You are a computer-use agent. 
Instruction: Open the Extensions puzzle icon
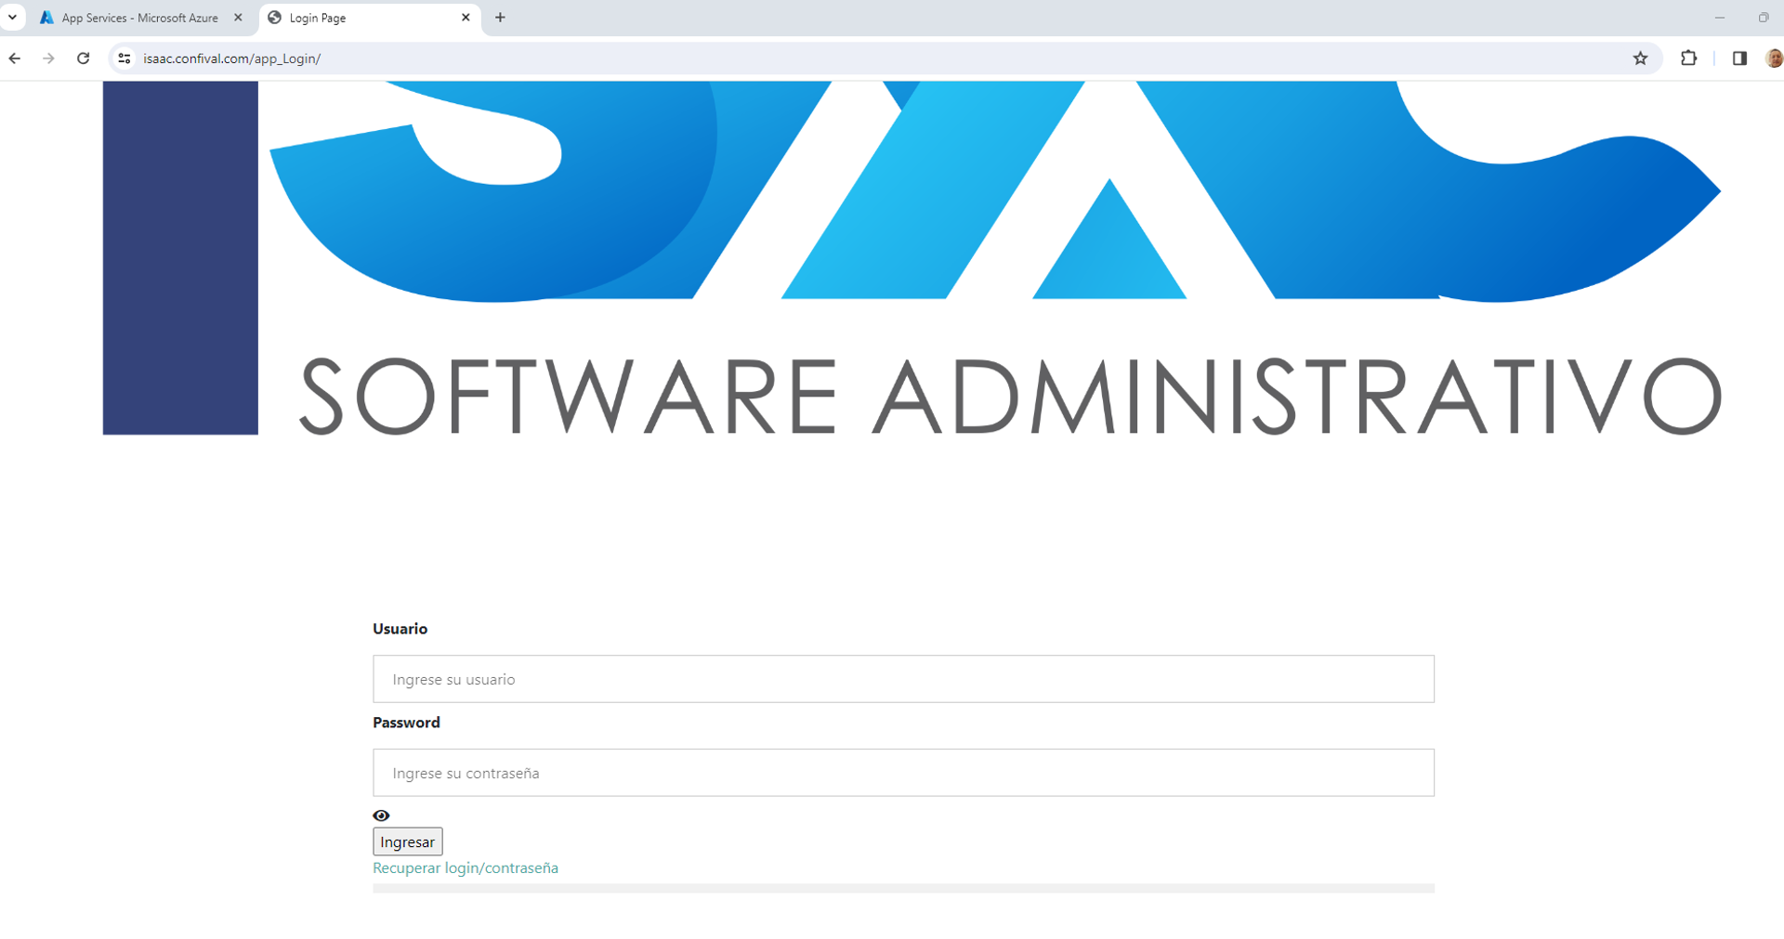pos(1688,59)
